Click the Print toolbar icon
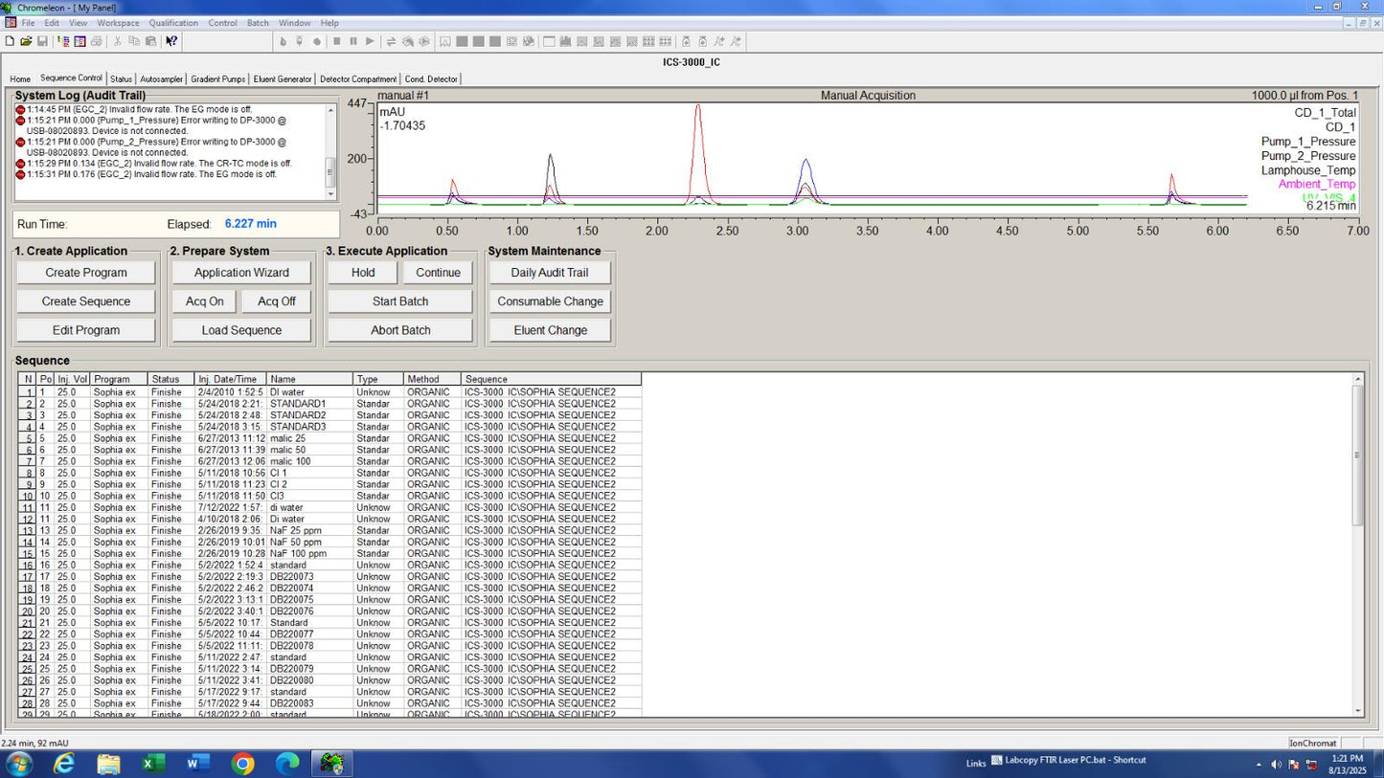This screenshot has width=1384, height=778. click(x=96, y=41)
